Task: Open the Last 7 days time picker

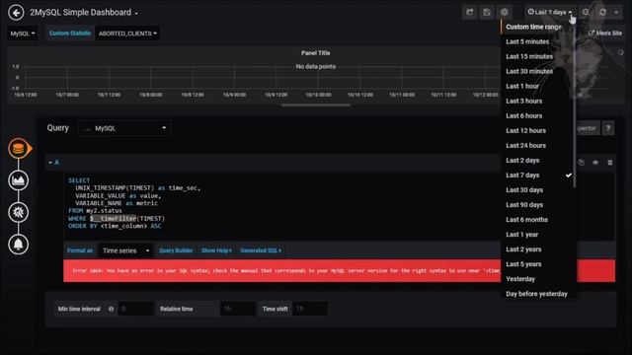Action: click(551, 12)
